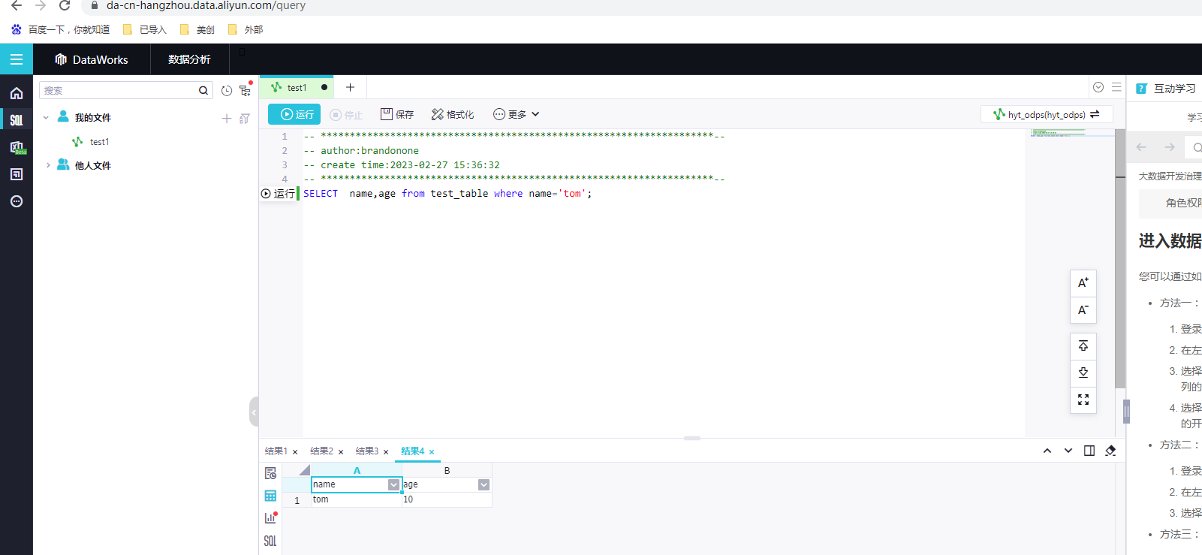Collapse the 我的文件 folder
This screenshot has height=555, width=1202.
coord(46,118)
